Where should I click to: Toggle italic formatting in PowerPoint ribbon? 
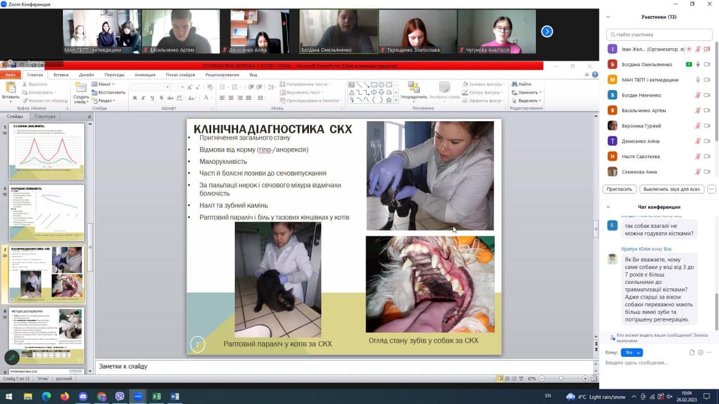(x=144, y=98)
